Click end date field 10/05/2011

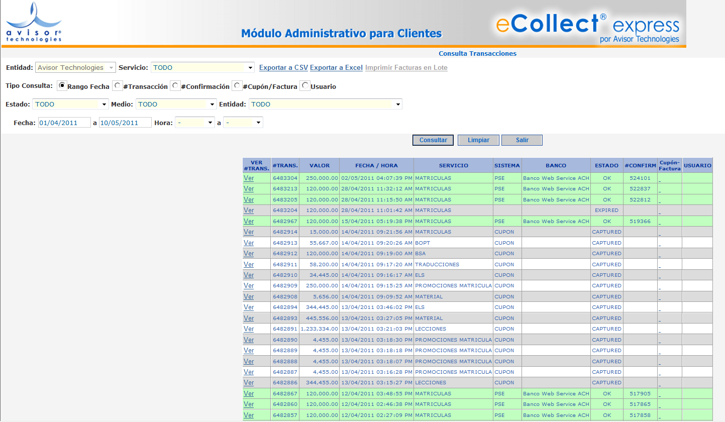pos(125,123)
